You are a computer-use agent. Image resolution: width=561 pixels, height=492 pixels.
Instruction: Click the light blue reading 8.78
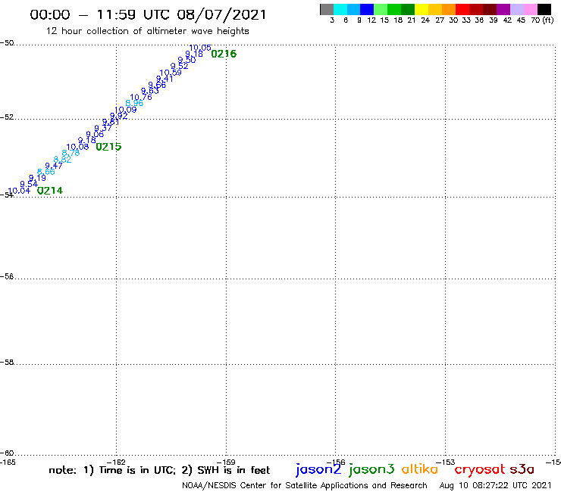click(71, 154)
